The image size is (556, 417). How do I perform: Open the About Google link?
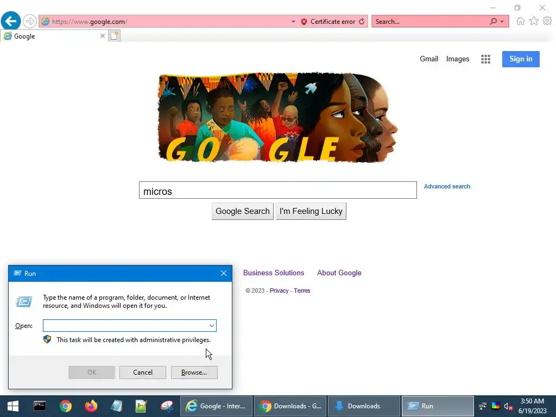tap(339, 273)
